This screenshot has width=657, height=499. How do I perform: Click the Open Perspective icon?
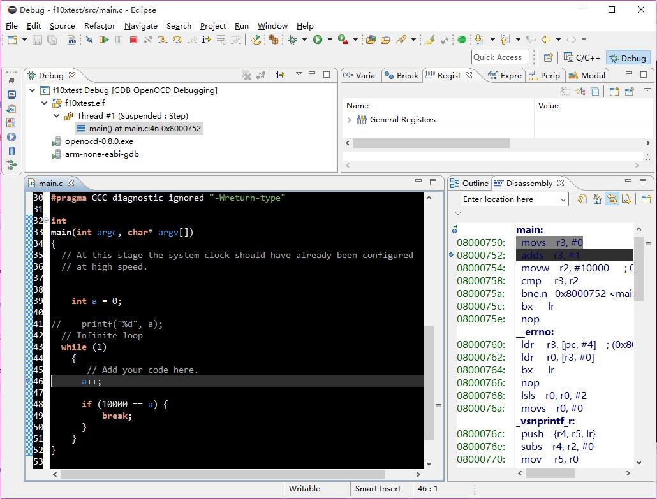pos(548,58)
